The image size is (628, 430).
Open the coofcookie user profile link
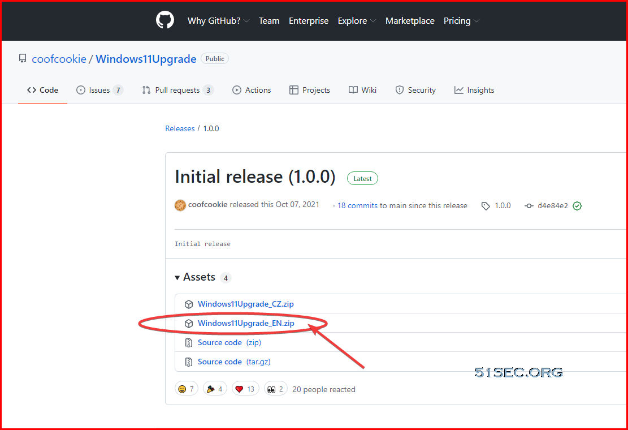(x=59, y=59)
